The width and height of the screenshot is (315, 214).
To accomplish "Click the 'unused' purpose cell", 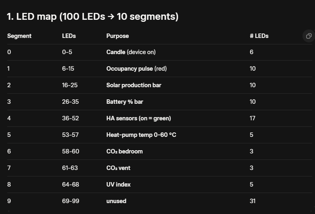I will 116,201.
